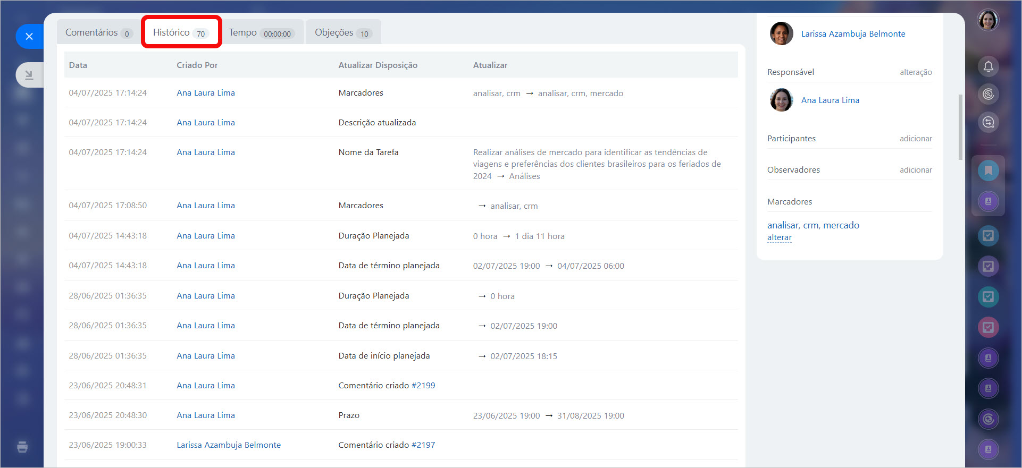Open the pink task checkmark icon in the sidebar
1022x468 pixels.
pos(988,327)
